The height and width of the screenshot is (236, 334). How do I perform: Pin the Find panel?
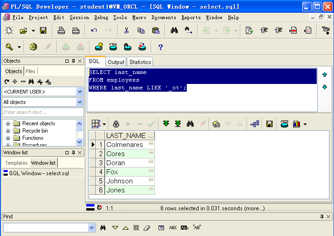[x=322, y=216]
